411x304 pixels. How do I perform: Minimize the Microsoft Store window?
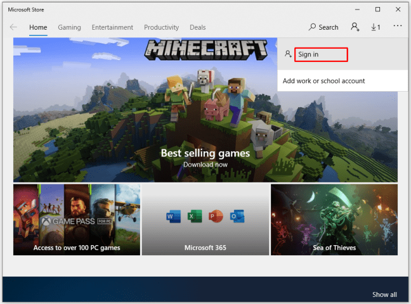coord(357,10)
